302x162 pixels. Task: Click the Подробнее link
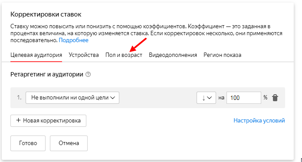pos(74,40)
